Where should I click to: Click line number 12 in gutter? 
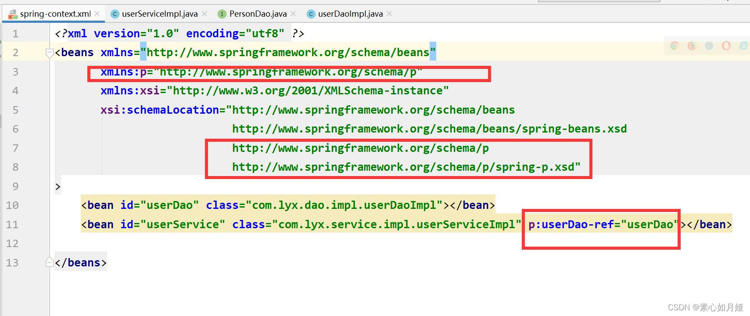pos(12,244)
